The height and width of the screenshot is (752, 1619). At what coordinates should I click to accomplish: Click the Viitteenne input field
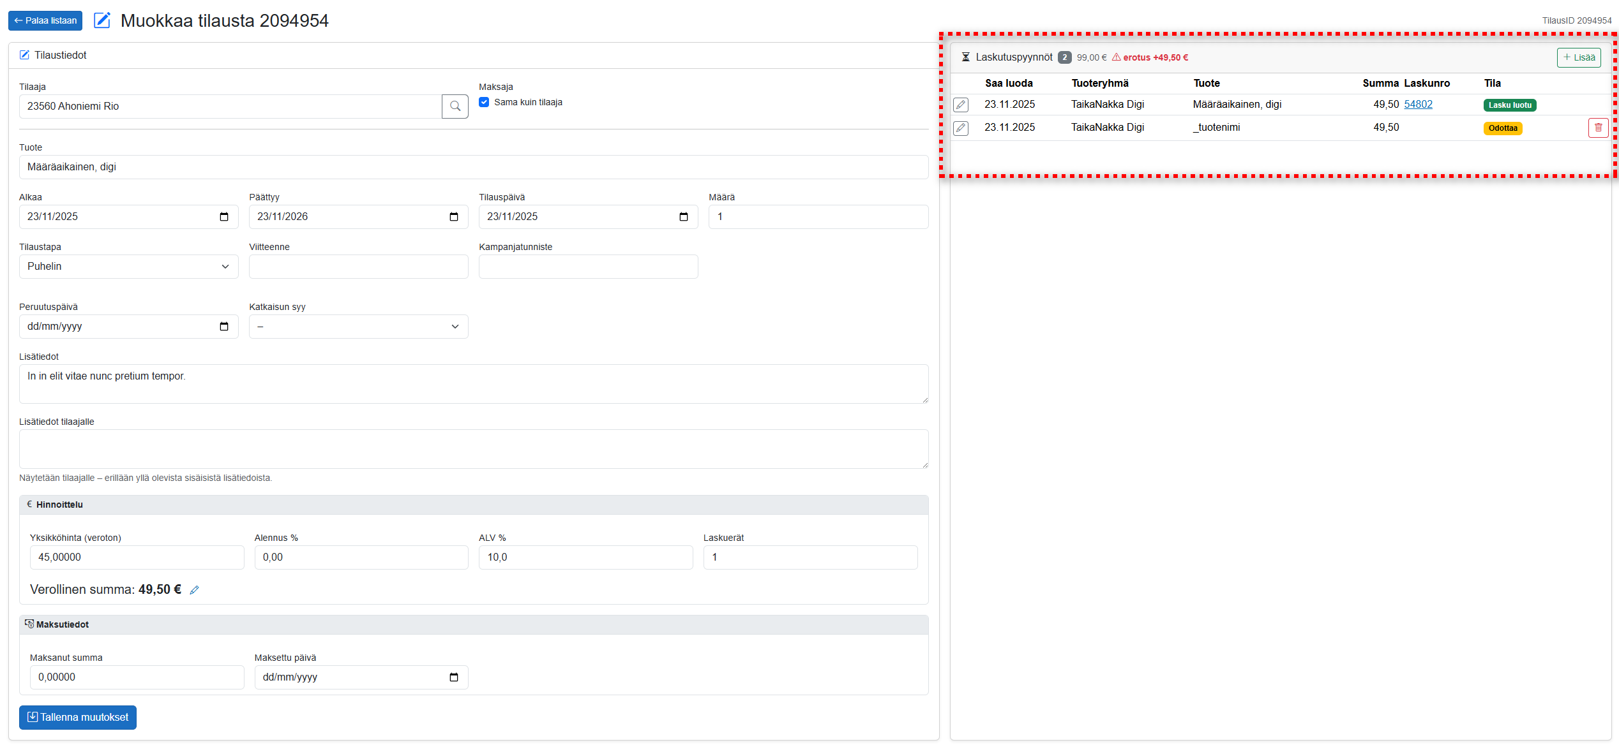[359, 267]
